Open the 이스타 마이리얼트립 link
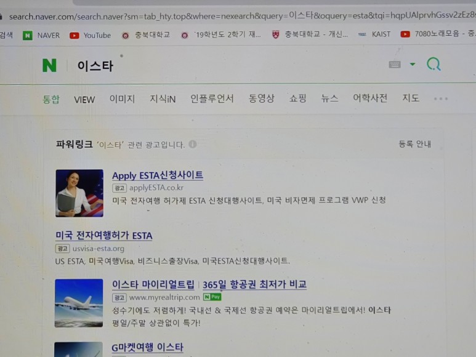This screenshot has width=476, height=357. (x=153, y=284)
